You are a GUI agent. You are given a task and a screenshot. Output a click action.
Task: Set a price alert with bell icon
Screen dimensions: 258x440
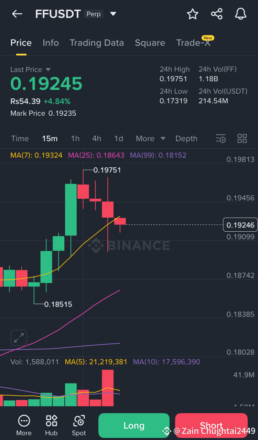click(x=241, y=14)
